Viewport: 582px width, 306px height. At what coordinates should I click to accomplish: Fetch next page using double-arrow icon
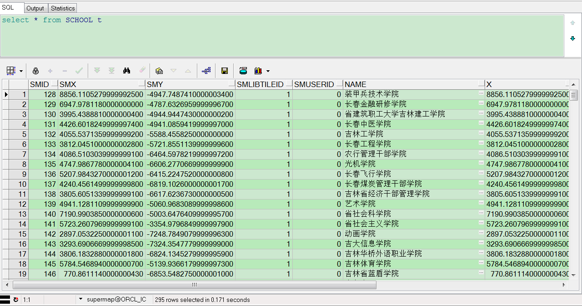coord(96,71)
